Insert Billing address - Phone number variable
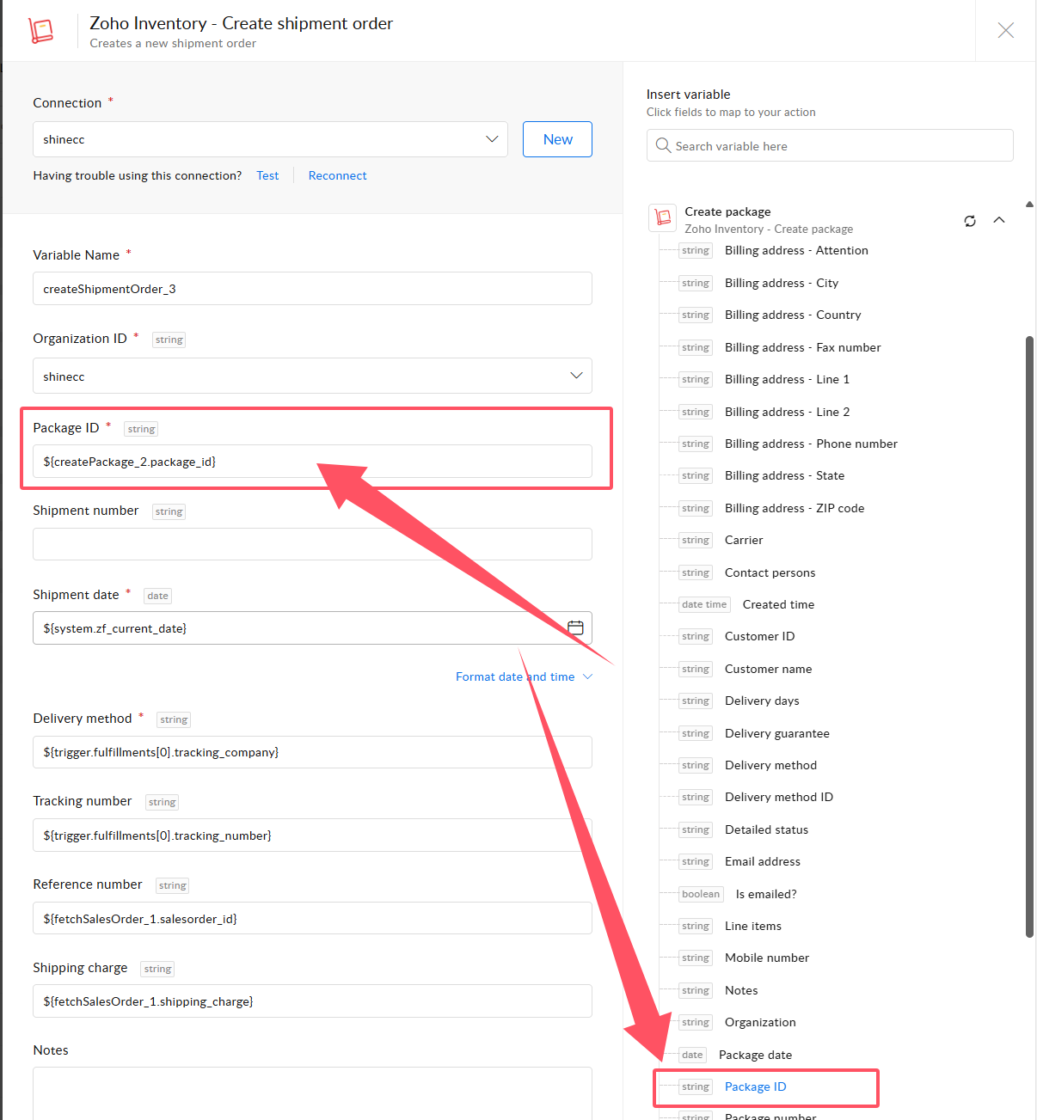The width and height of the screenshot is (1037, 1120). coord(811,444)
